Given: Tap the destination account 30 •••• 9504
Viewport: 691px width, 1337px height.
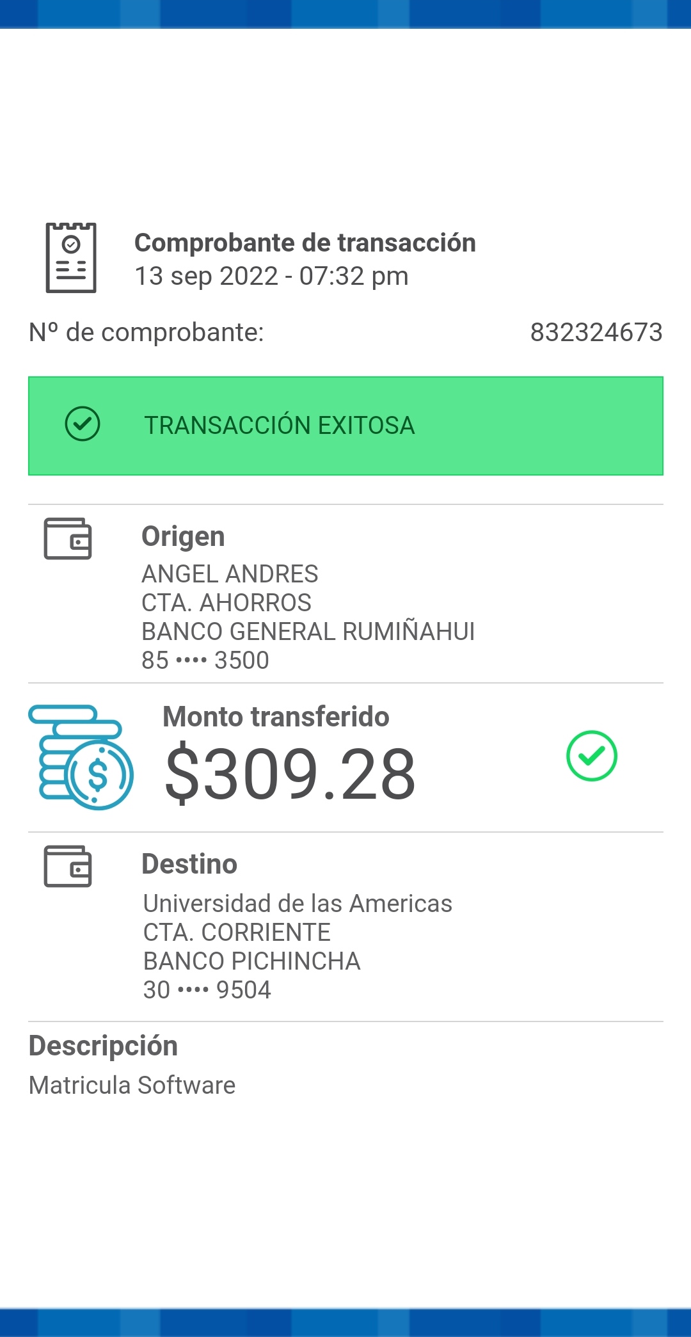Looking at the screenshot, I should pos(207,990).
